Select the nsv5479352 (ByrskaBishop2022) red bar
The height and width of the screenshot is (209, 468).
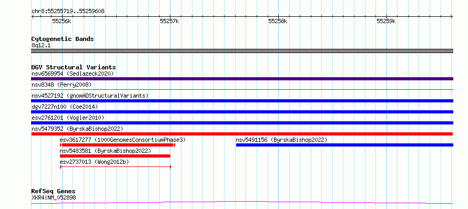242,134
